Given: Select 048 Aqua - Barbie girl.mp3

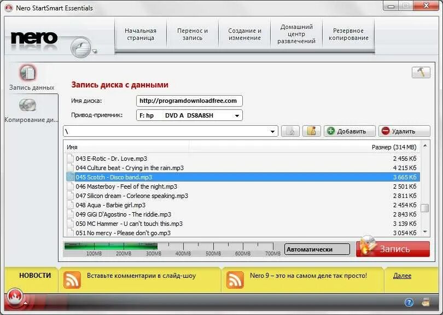Looking at the screenshot, I should click(x=243, y=205).
